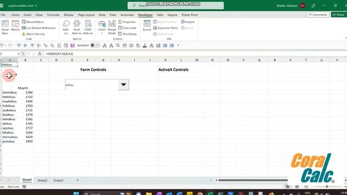Click View Code in Controls group
The height and width of the screenshot is (195, 347).
pos(127,28)
